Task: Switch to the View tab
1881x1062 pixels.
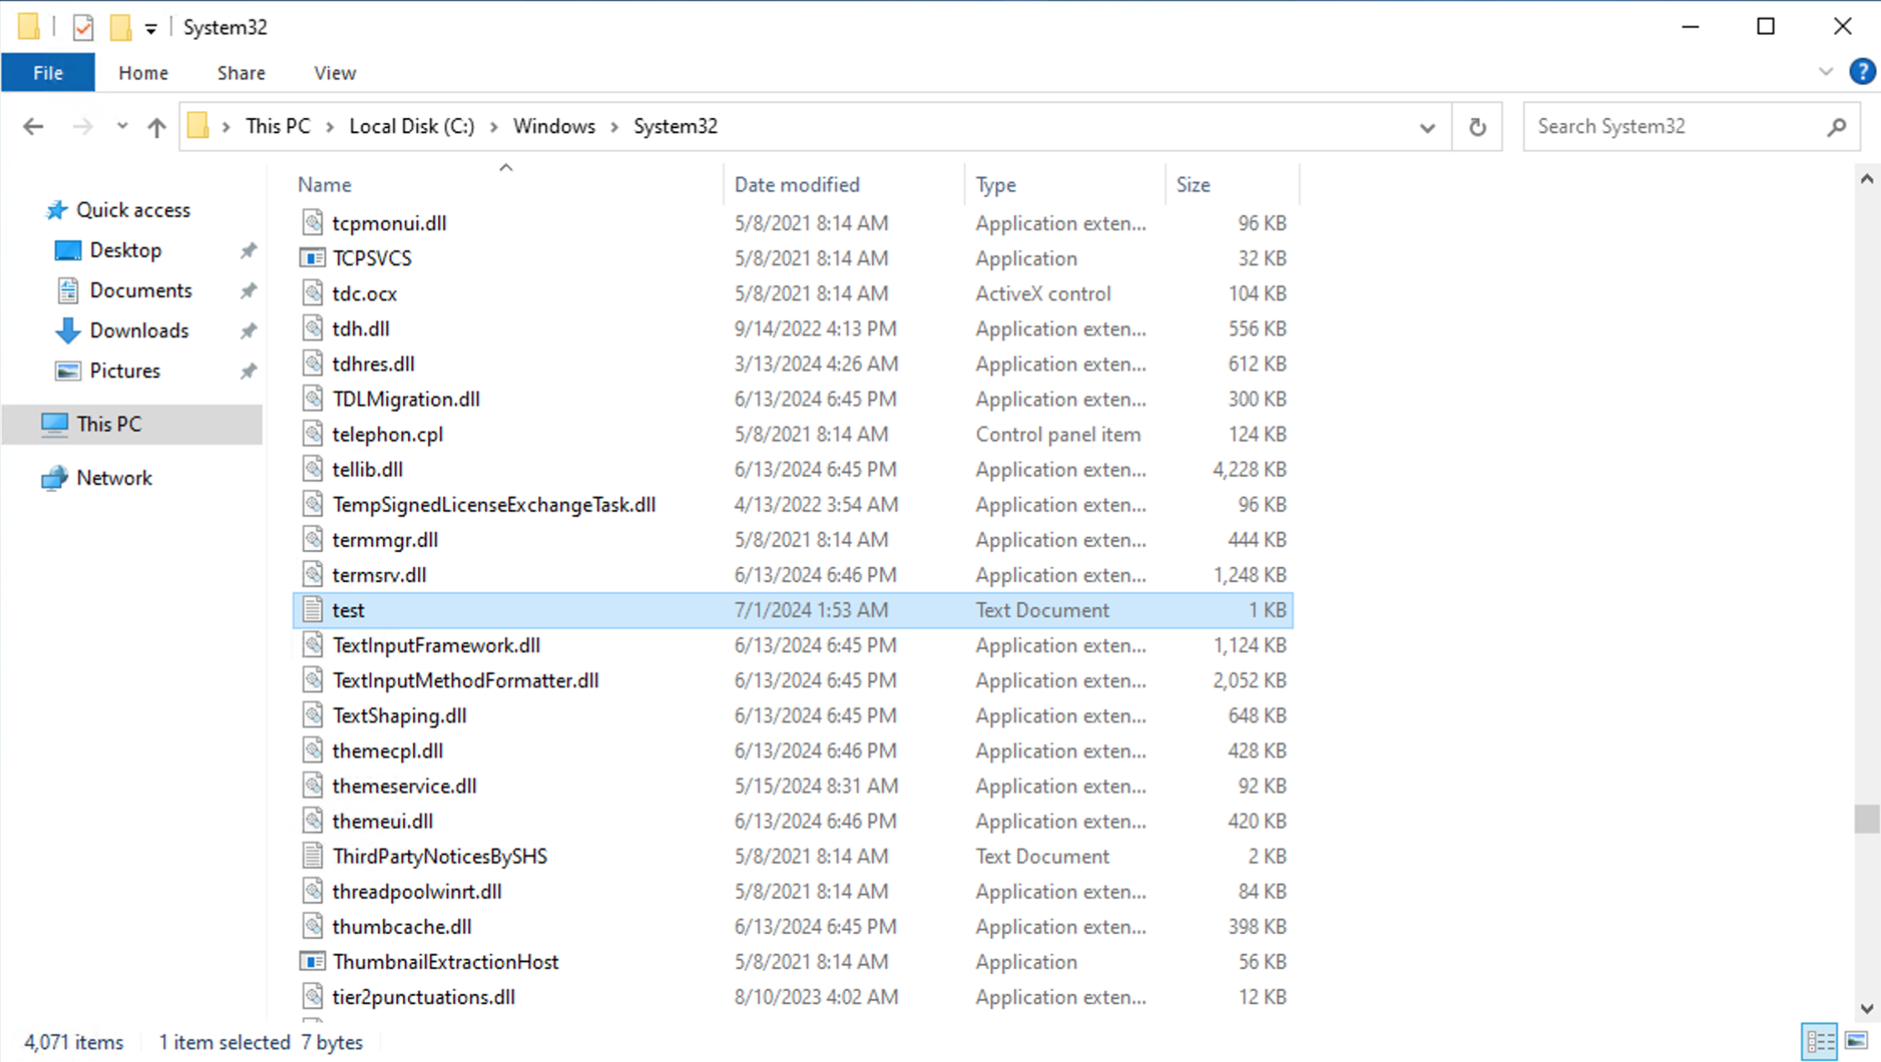Action: [334, 72]
